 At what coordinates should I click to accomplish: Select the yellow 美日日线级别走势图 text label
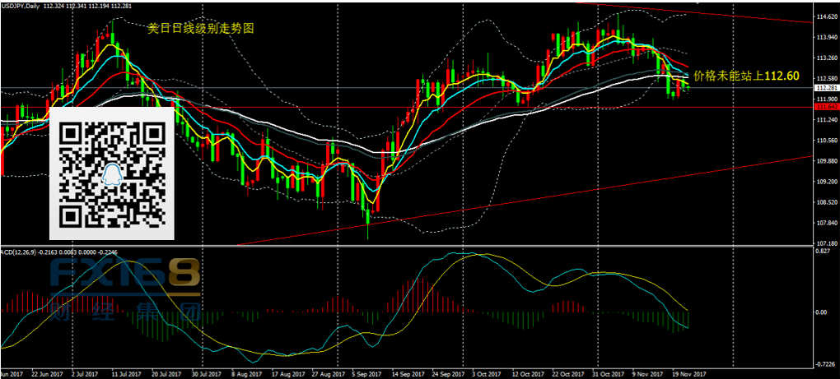coord(200,28)
